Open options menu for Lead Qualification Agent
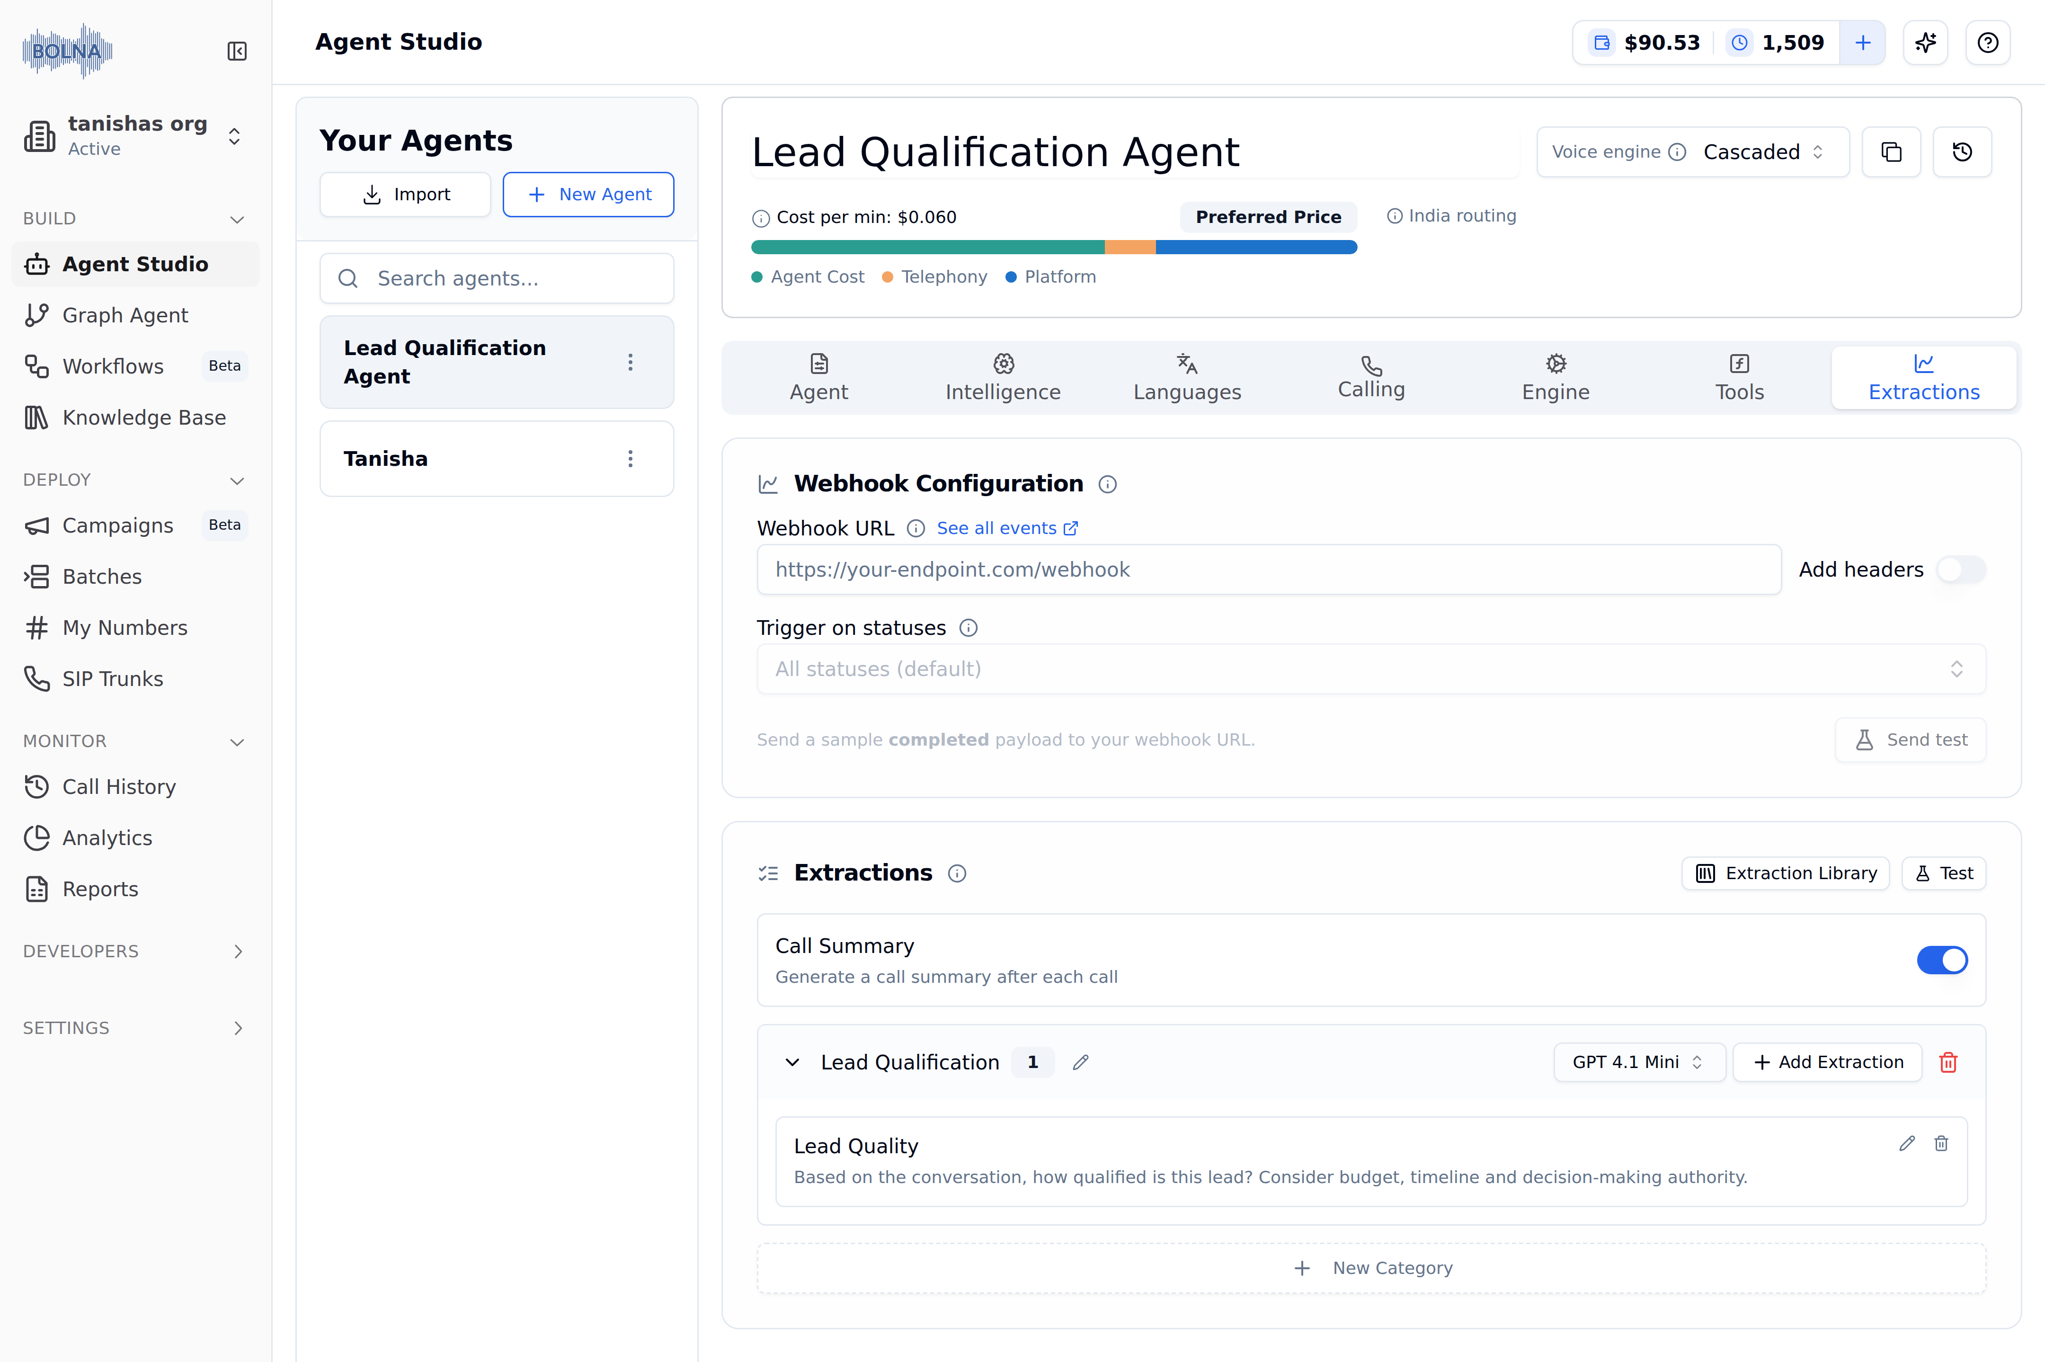This screenshot has height=1362, width=2045. (x=631, y=362)
